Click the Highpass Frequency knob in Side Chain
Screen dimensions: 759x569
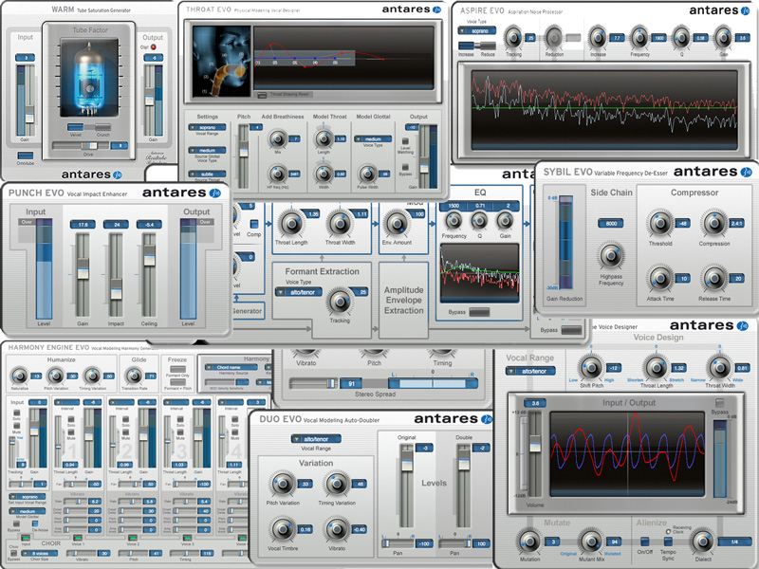(x=611, y=255)
